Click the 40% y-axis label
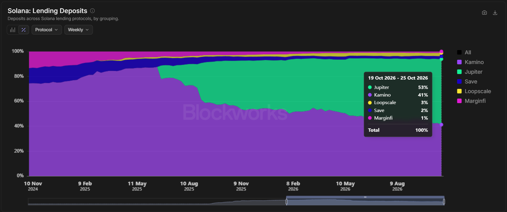This screenshot has height=212, width=507. coord(19,126)
